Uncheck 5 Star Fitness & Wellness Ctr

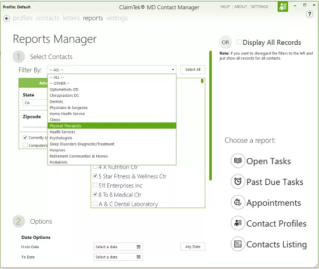pyautogui.click(x=95, y=176)
